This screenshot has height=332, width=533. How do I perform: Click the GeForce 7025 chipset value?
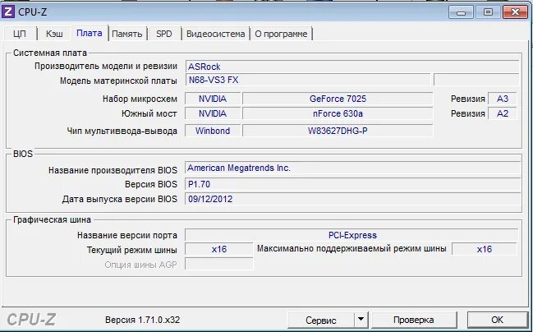coord(338,99)
